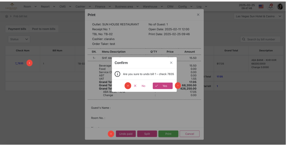
Task: Click the Search by bill number field
Action: tap(262, 39)
